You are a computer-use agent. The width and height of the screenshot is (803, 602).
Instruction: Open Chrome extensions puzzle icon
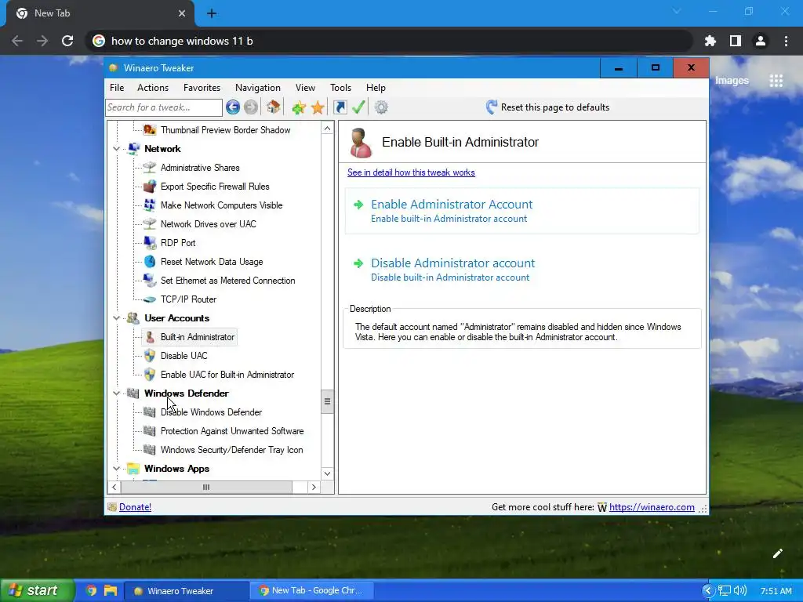coord(710,41)
